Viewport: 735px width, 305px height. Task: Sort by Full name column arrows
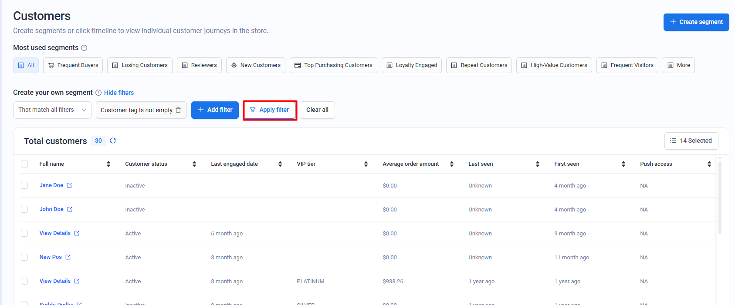pos(108,164)
